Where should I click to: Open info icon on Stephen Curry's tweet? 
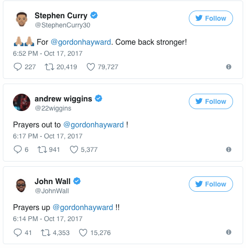click(x=229, y=67)
